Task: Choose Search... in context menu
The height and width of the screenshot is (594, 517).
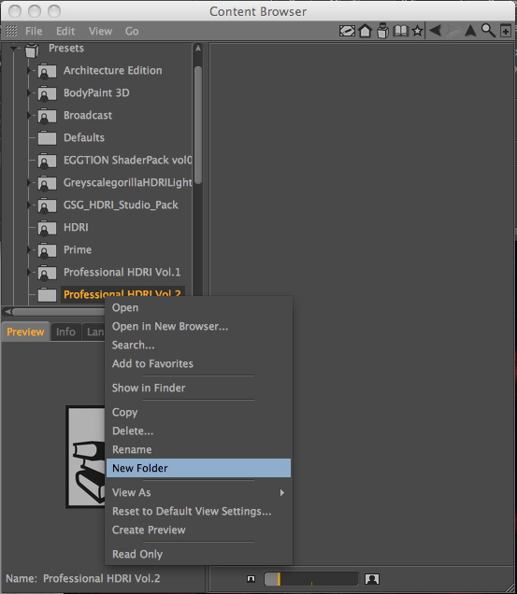Action: (198, 345)
